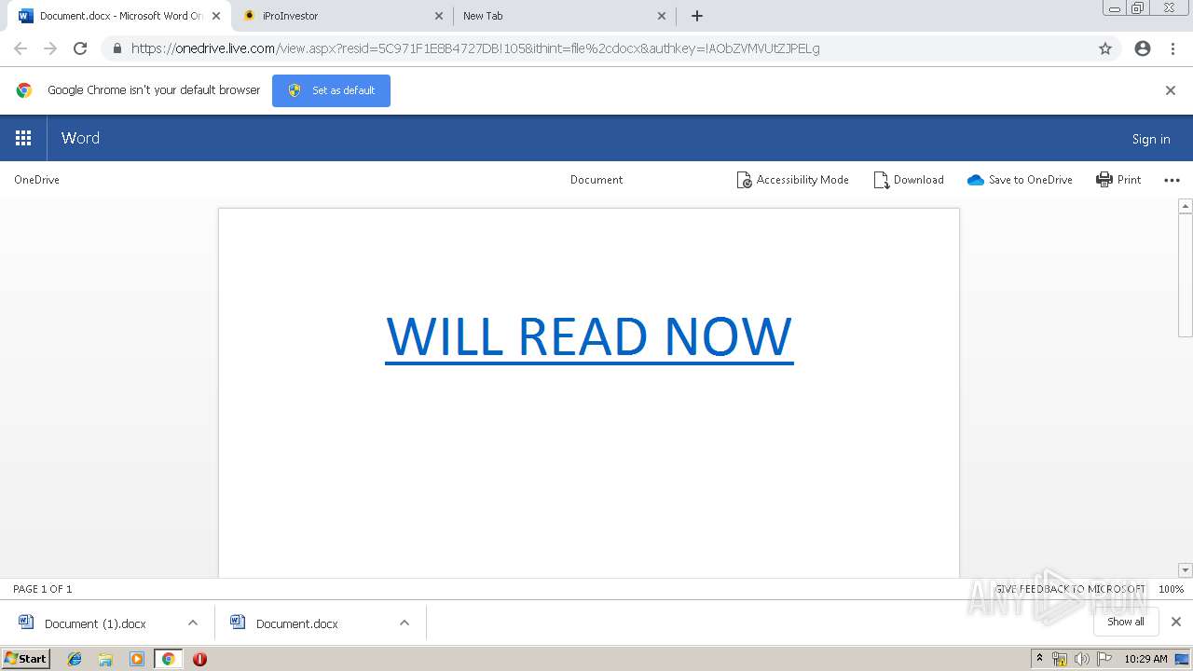
Task: Click the vertical scrollbar thumb
Action: click(1186, 275)
